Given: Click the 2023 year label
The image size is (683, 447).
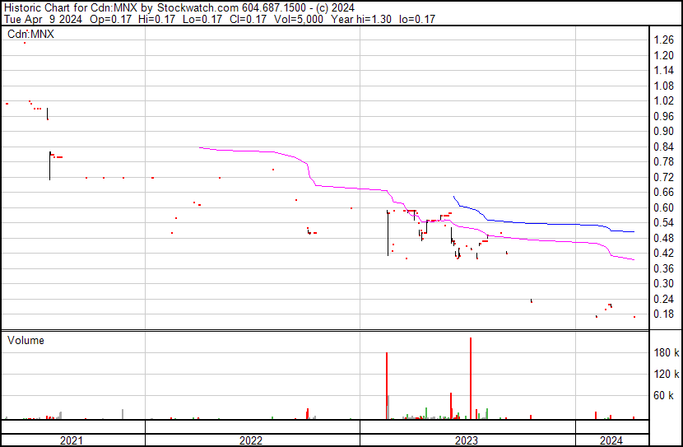Looking at the screenshot, I should pyautogui.click(x=467, y=440).
